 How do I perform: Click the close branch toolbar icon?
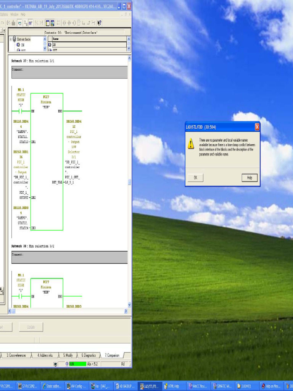coord(89,23)
